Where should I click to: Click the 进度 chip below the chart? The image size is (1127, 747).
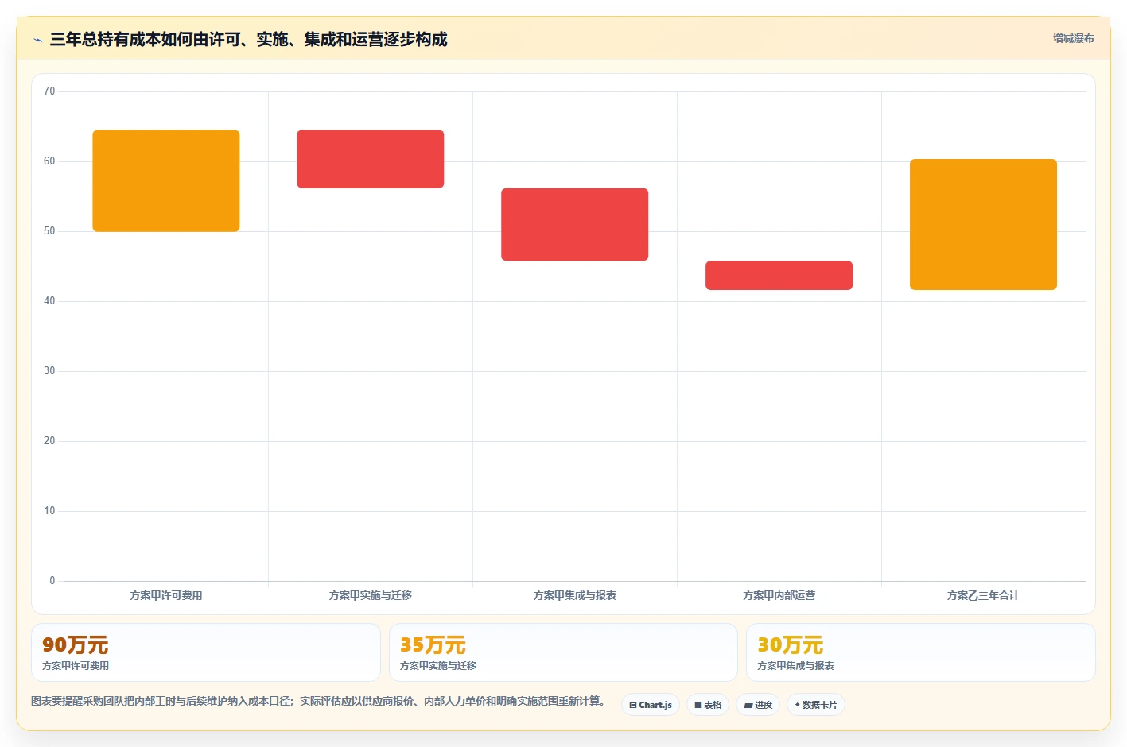tap(758, 705)
